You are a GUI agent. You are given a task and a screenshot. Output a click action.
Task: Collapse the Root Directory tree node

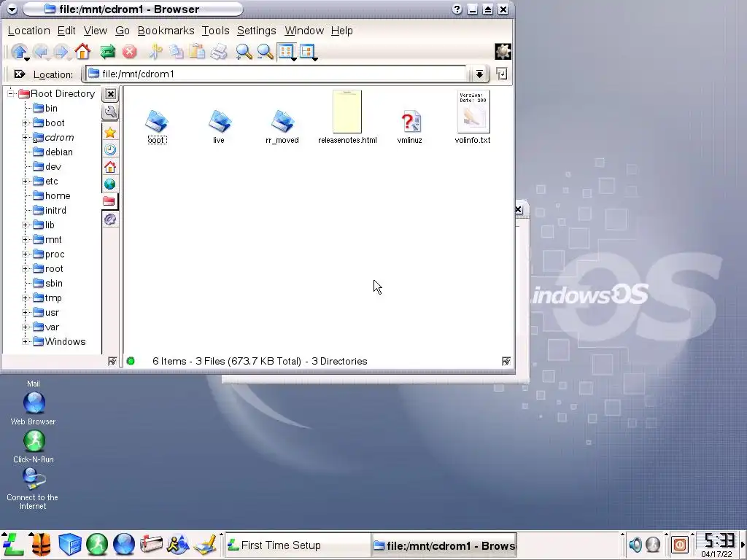[x=10, y=94]
